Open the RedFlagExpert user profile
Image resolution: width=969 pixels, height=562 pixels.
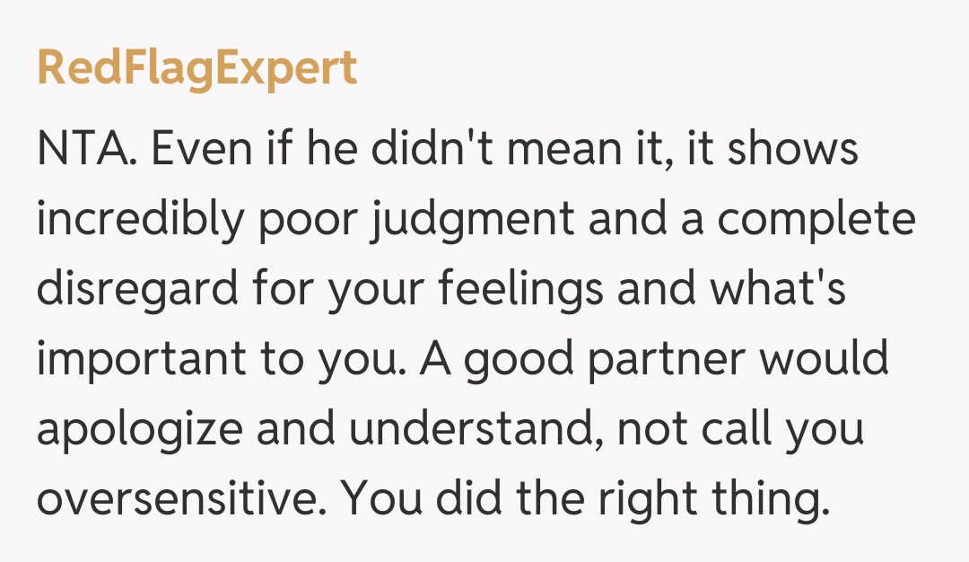tap(196, 69)
